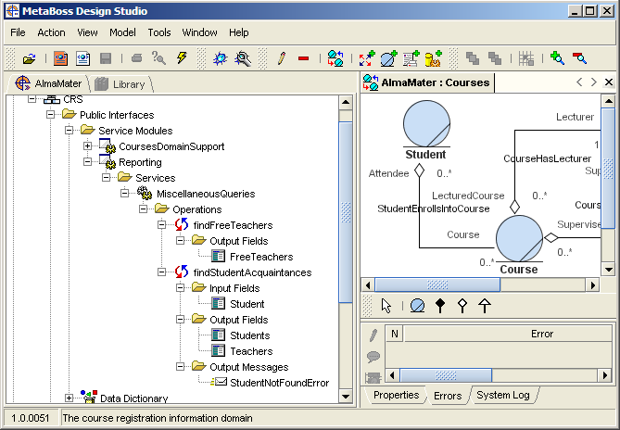The image size is (620, 430).
Task: Click the StudentEnrollsIntoCourse association label
Action: pos(434,209)
